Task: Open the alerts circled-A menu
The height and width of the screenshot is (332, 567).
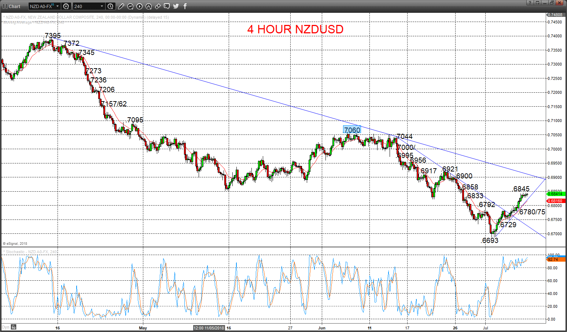Action: 149,6
